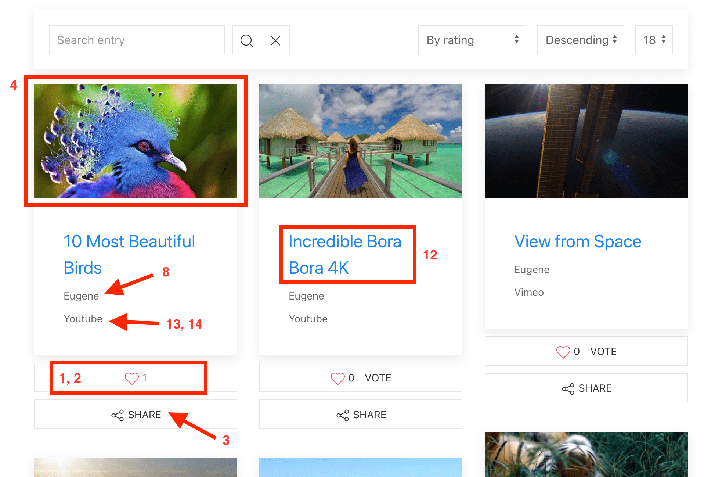The height and width of the screenshot is (477, 722).
Task: Open the By rating sort dropdown
Action: pos(472,40)
